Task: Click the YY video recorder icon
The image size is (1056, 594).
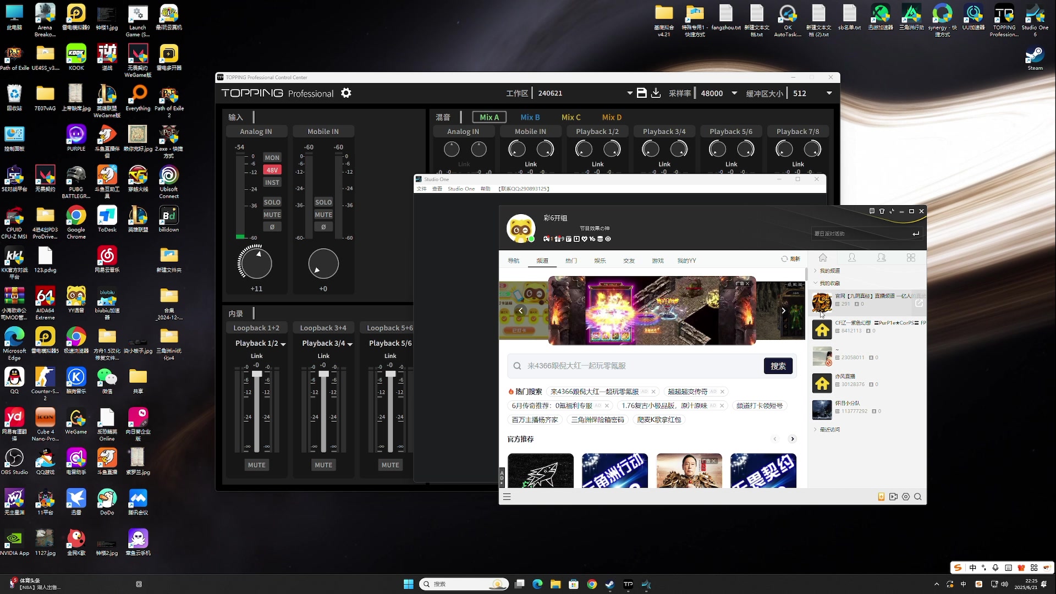Action: tap(893, 497)
